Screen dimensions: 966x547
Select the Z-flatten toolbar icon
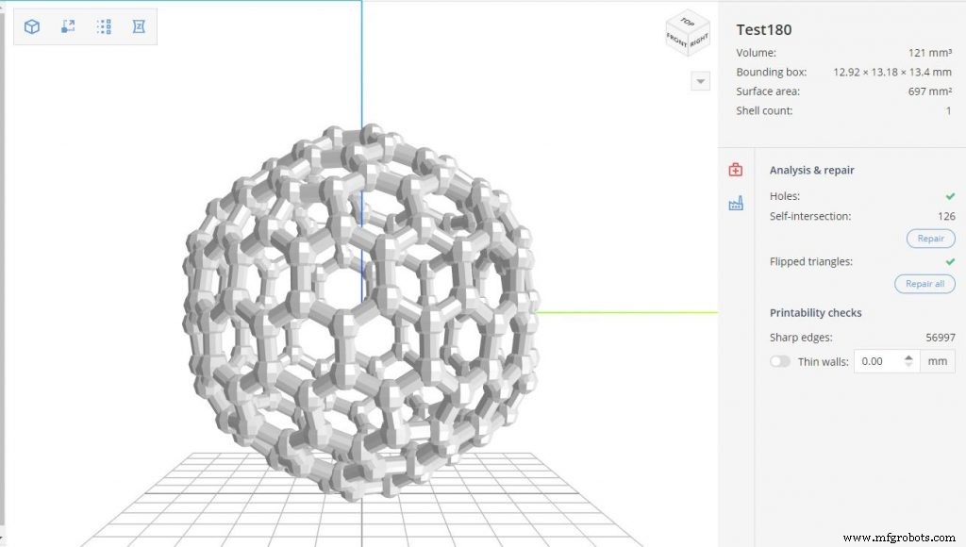coord(138,26)
